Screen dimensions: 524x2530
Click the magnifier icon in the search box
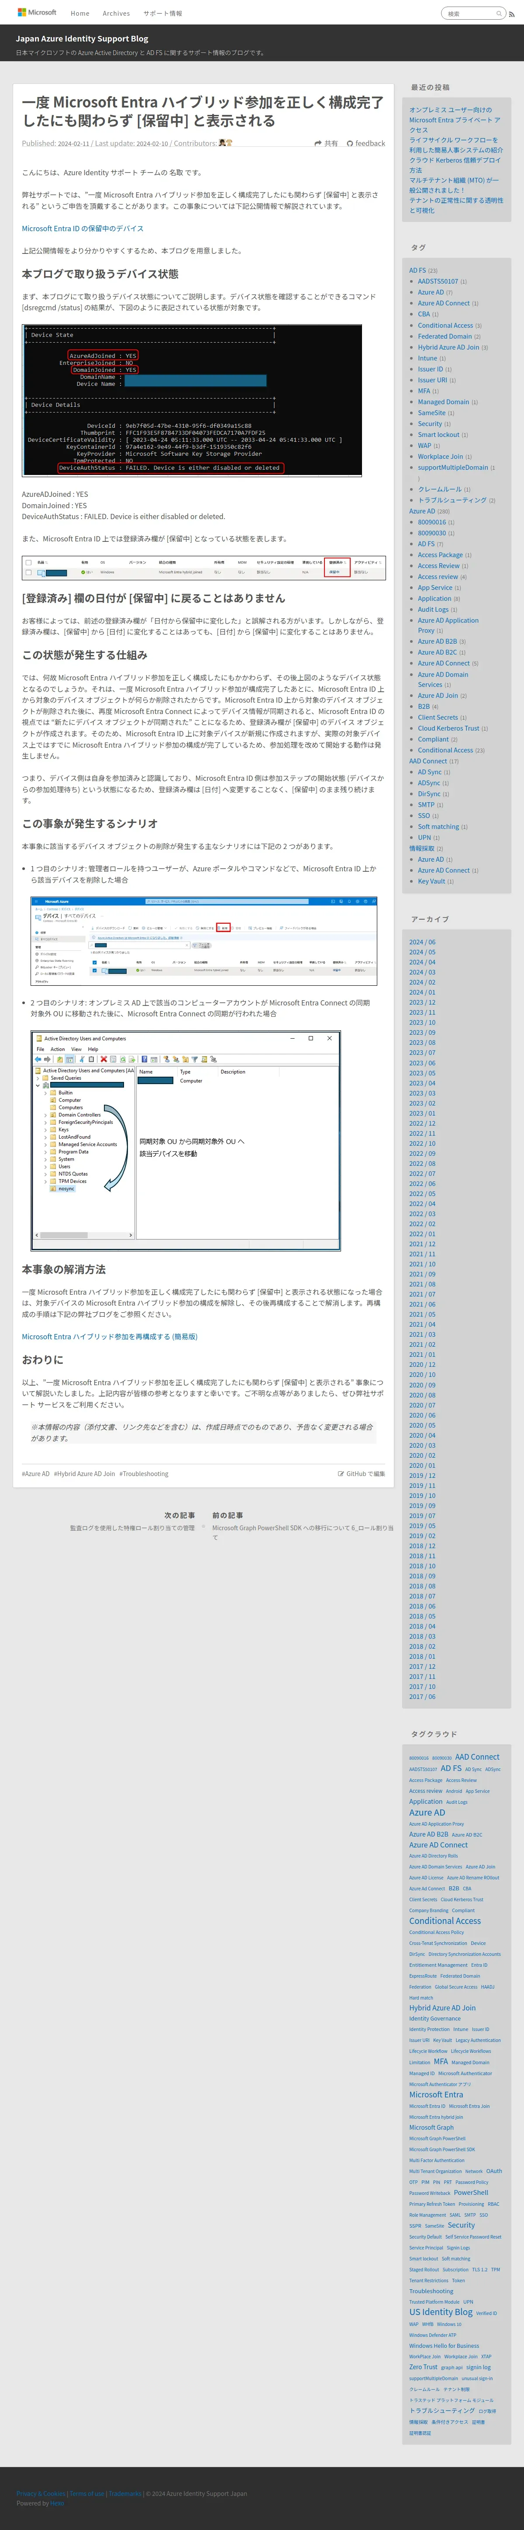click(x=499, y=14)
